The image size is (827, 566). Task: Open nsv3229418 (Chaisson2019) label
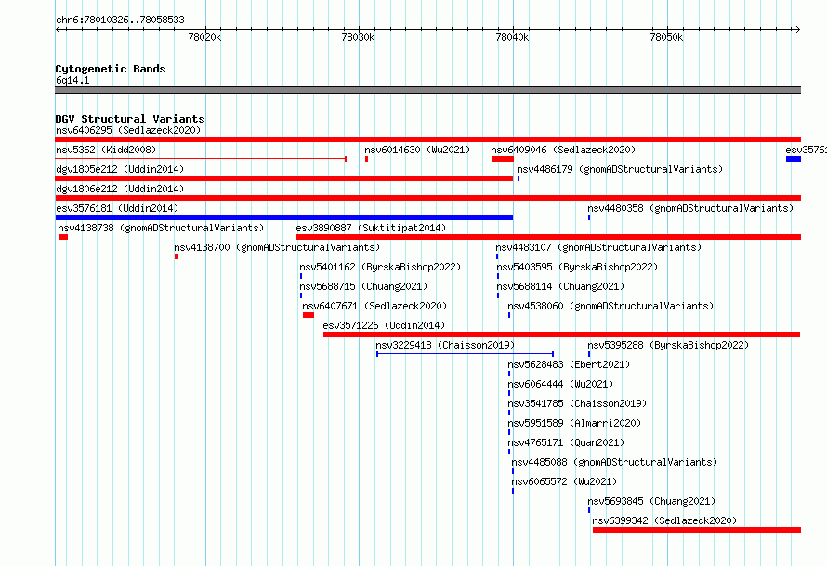point(445,345)
